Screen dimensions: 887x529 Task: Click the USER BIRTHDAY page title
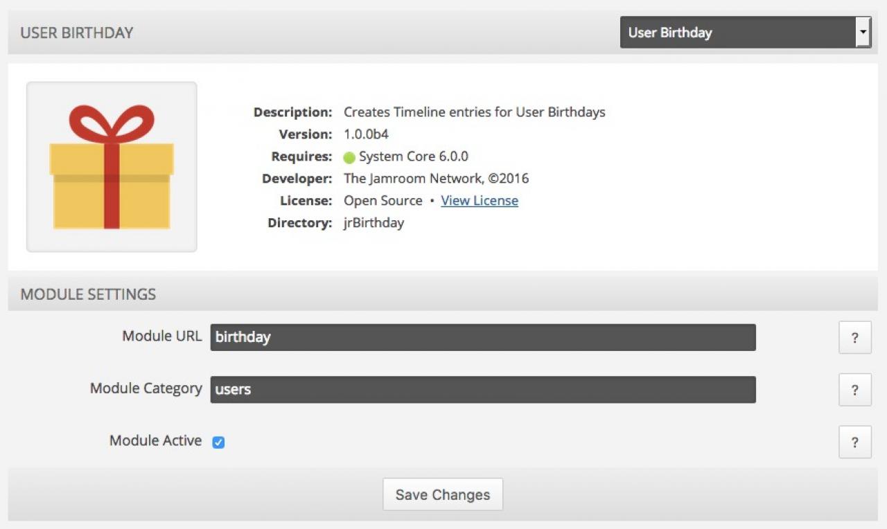(x=77, y=33)
